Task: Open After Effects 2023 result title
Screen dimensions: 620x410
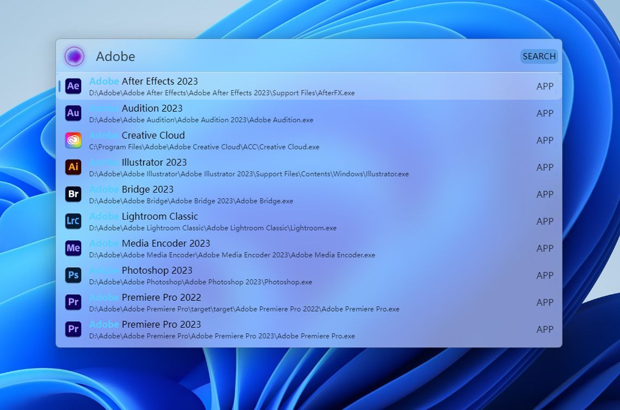Action: point(143,81)
